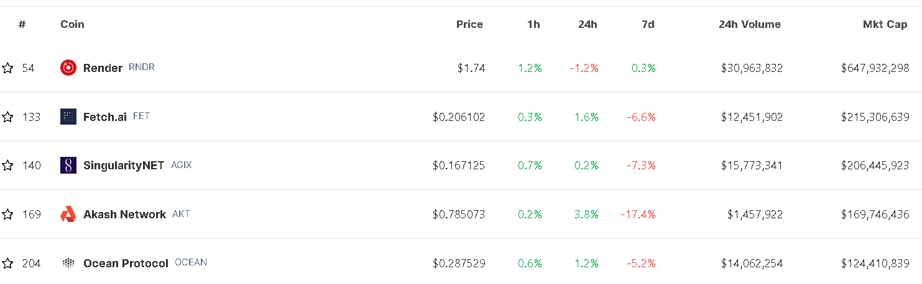Sort by the 7d change header
Screen dimensions: 922x284
648,24
